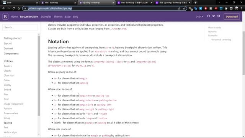
Task: Open the extensions puzzle icon
Action: (226, 8)
